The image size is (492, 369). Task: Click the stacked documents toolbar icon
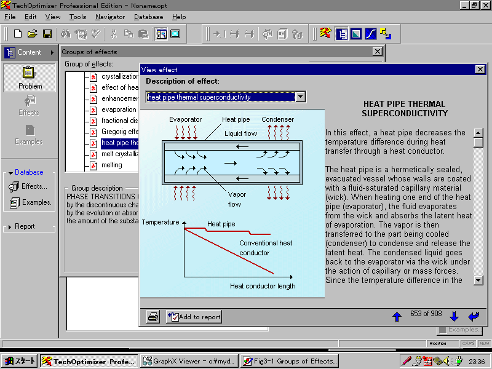[282, 34]
